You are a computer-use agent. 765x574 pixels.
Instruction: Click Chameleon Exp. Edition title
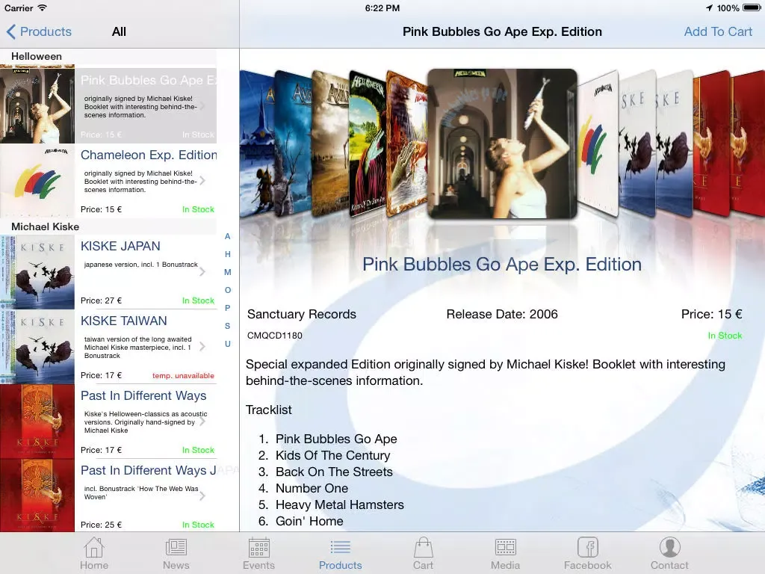149,155
